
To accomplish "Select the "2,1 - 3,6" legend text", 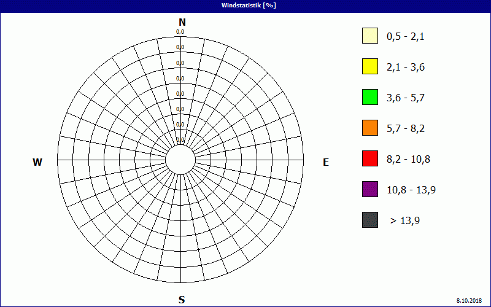I will [405, 68].
